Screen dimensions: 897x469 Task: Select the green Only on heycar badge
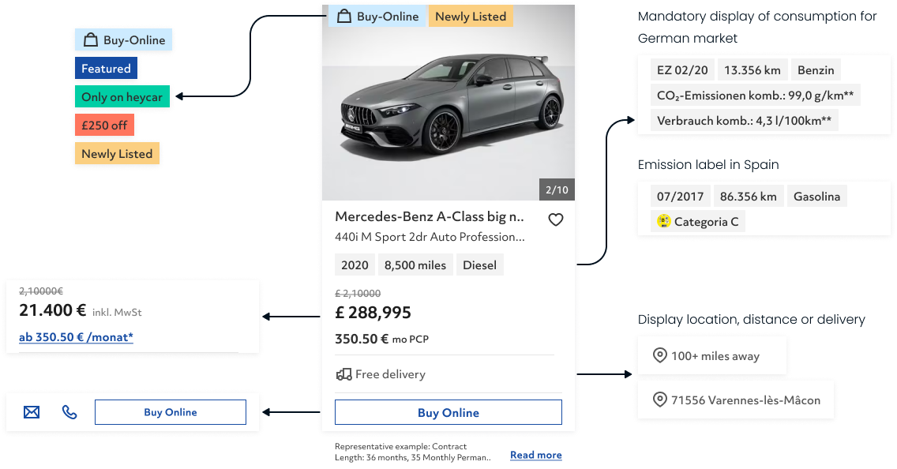(x=122, y=97)
